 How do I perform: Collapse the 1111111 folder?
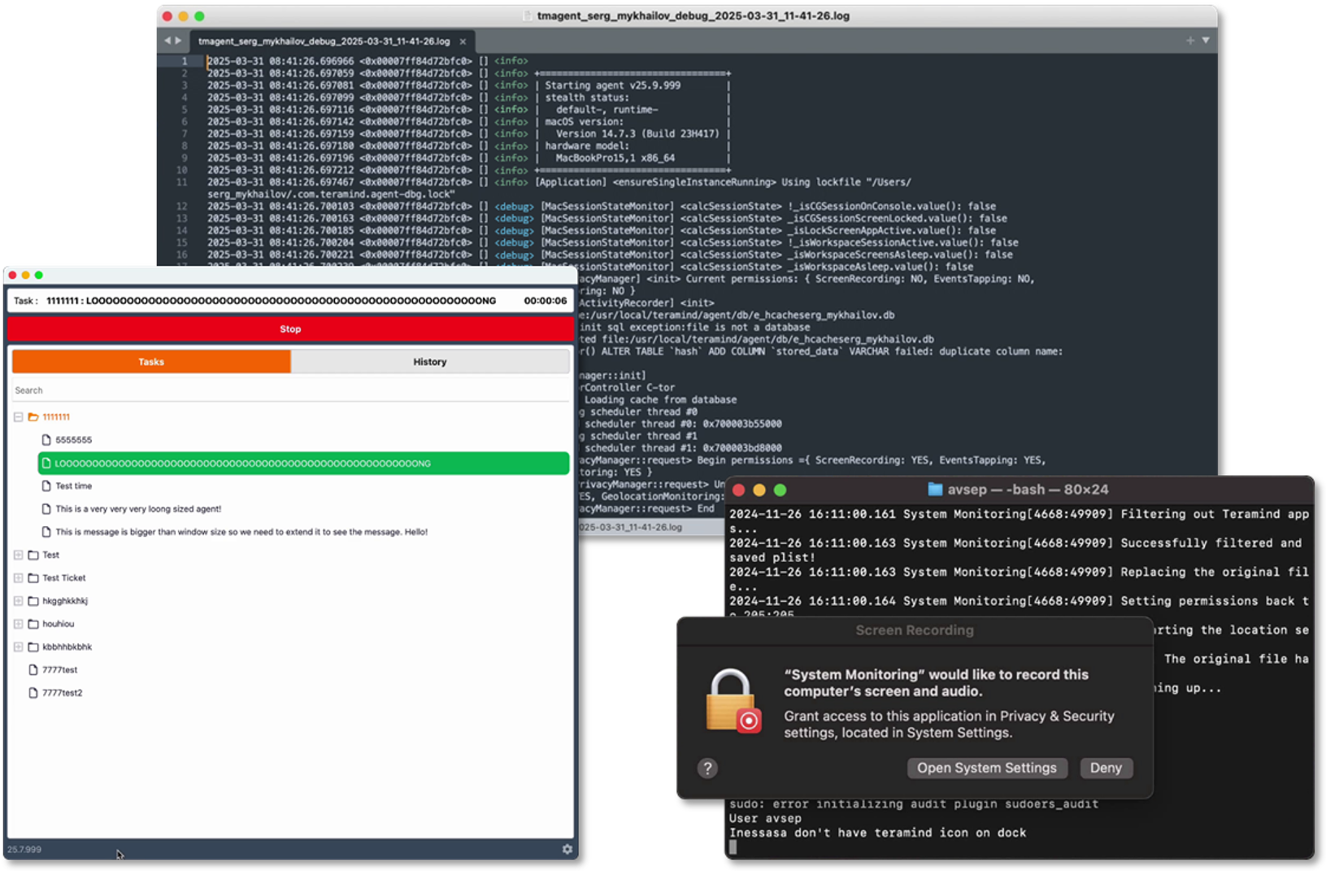click(x=18, y=417)
